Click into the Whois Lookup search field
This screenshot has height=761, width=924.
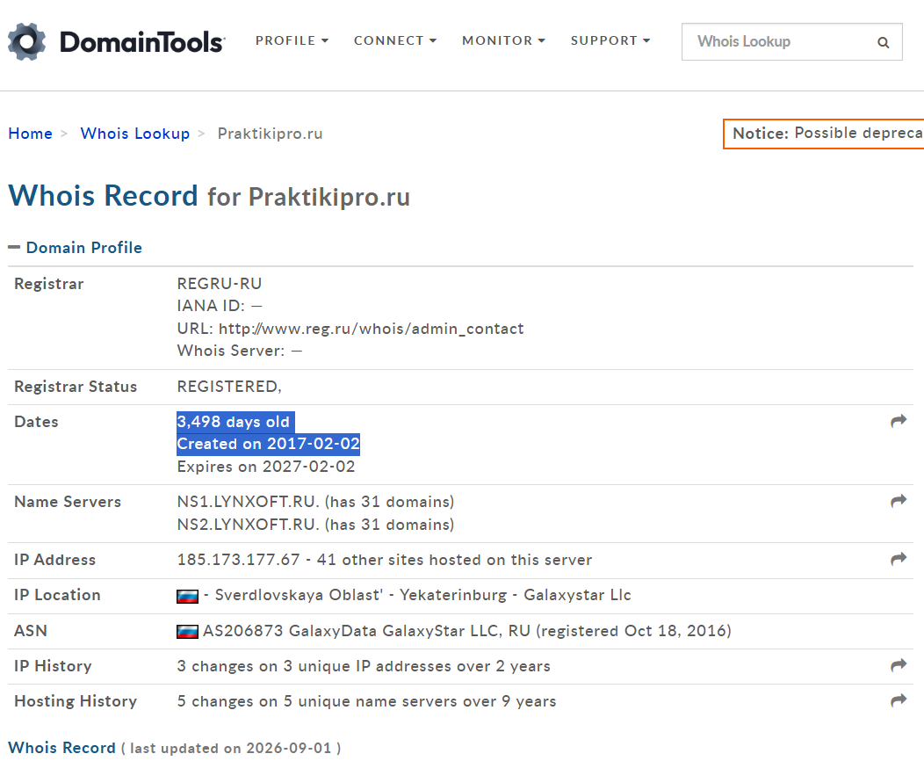pyautogui.click(x=778, y=42)
